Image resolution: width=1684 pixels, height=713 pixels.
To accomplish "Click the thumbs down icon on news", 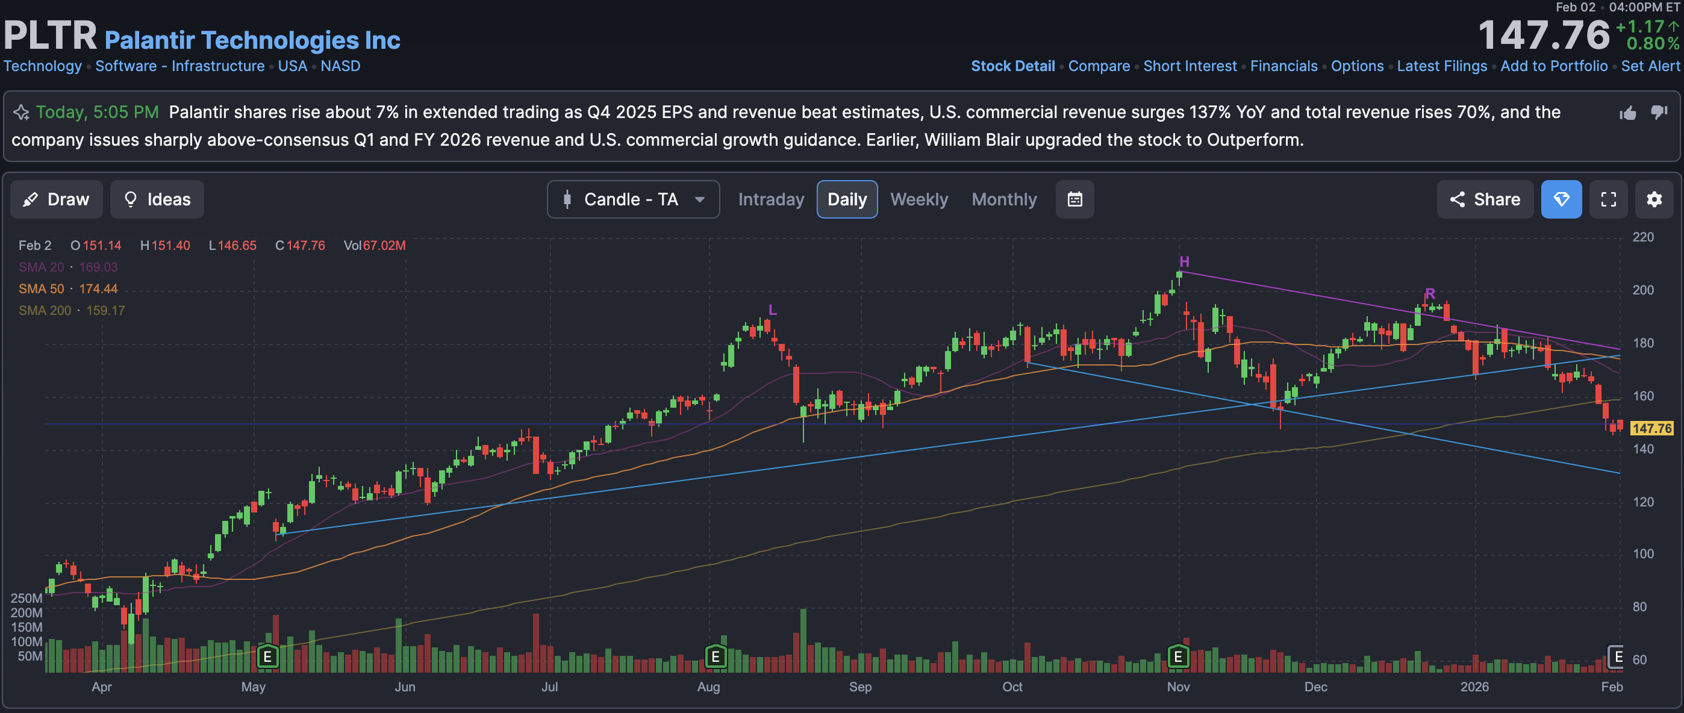I will click(1659, 113).
